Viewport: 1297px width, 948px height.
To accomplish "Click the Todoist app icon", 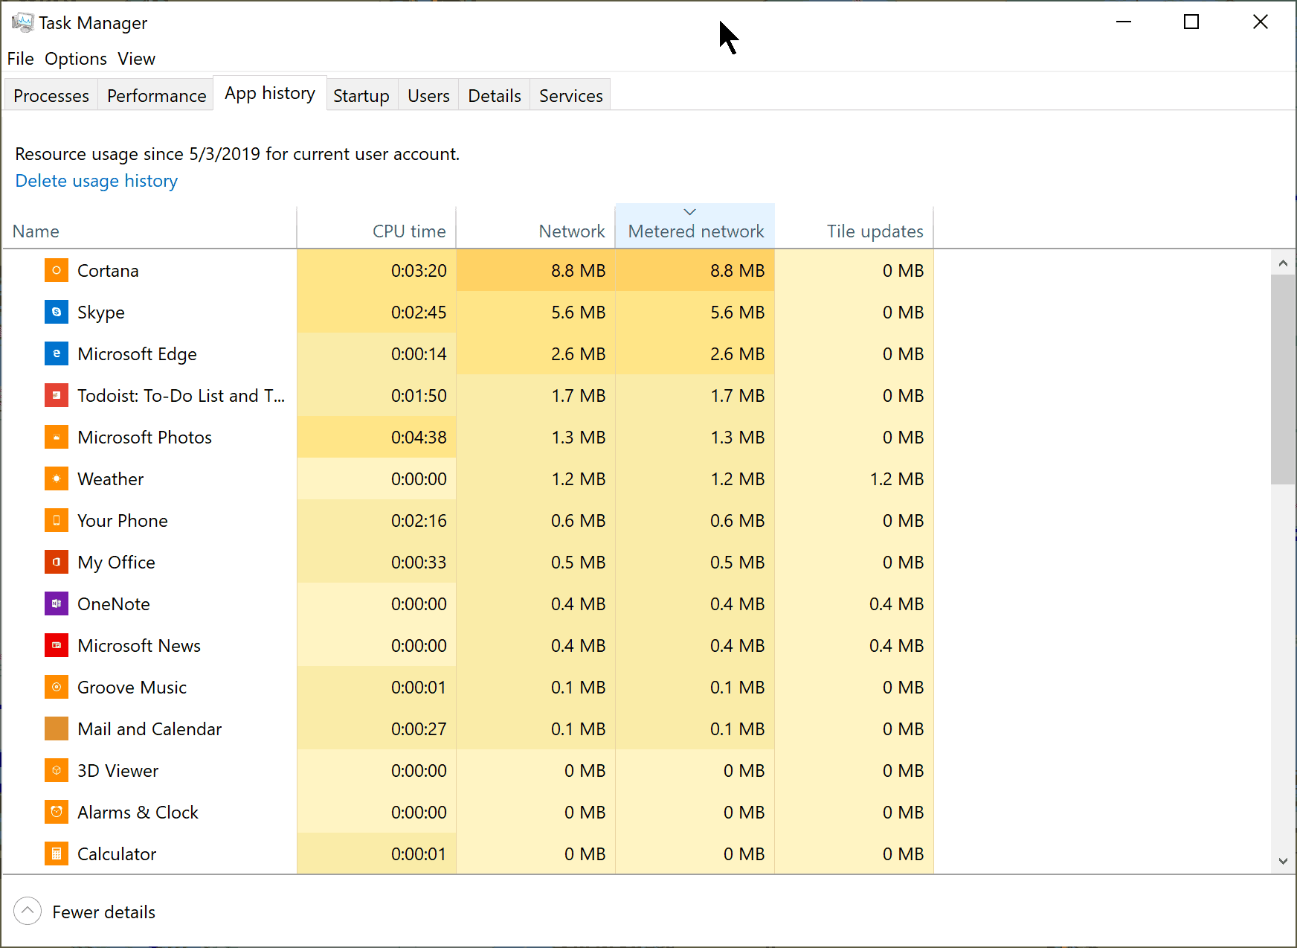I will (57, 395).
